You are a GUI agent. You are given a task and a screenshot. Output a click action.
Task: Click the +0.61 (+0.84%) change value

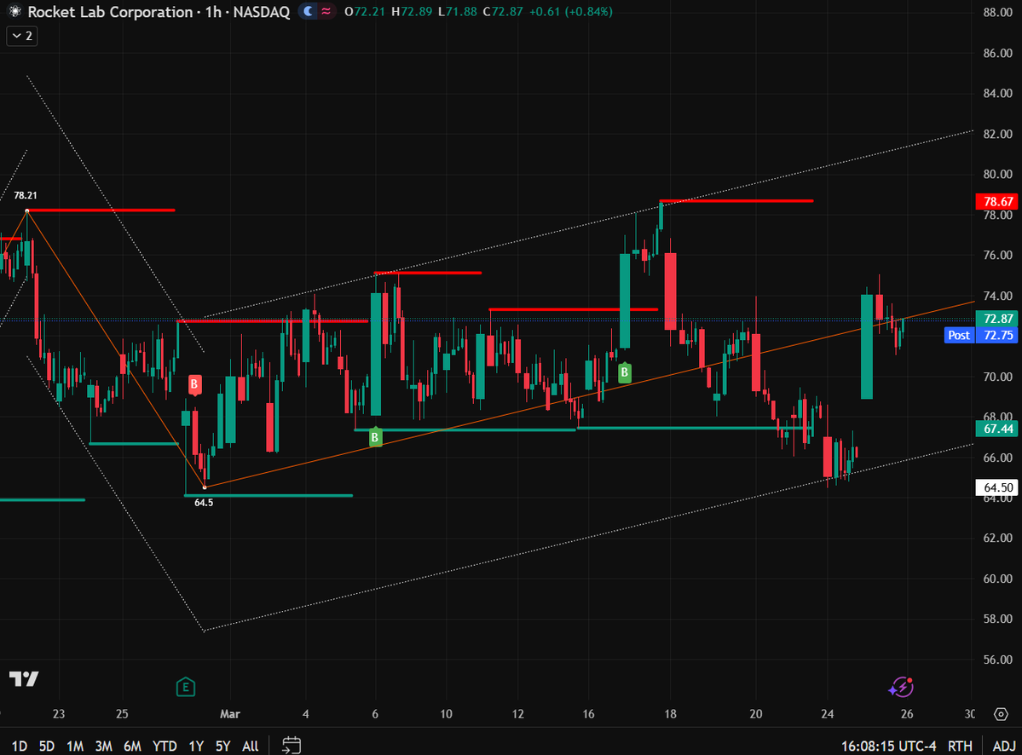(571, 12)
